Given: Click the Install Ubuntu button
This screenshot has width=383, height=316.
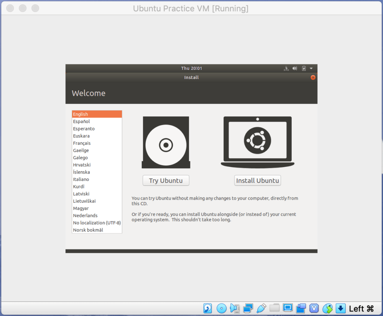Looking at the screenshot, I should coord(257,181).
